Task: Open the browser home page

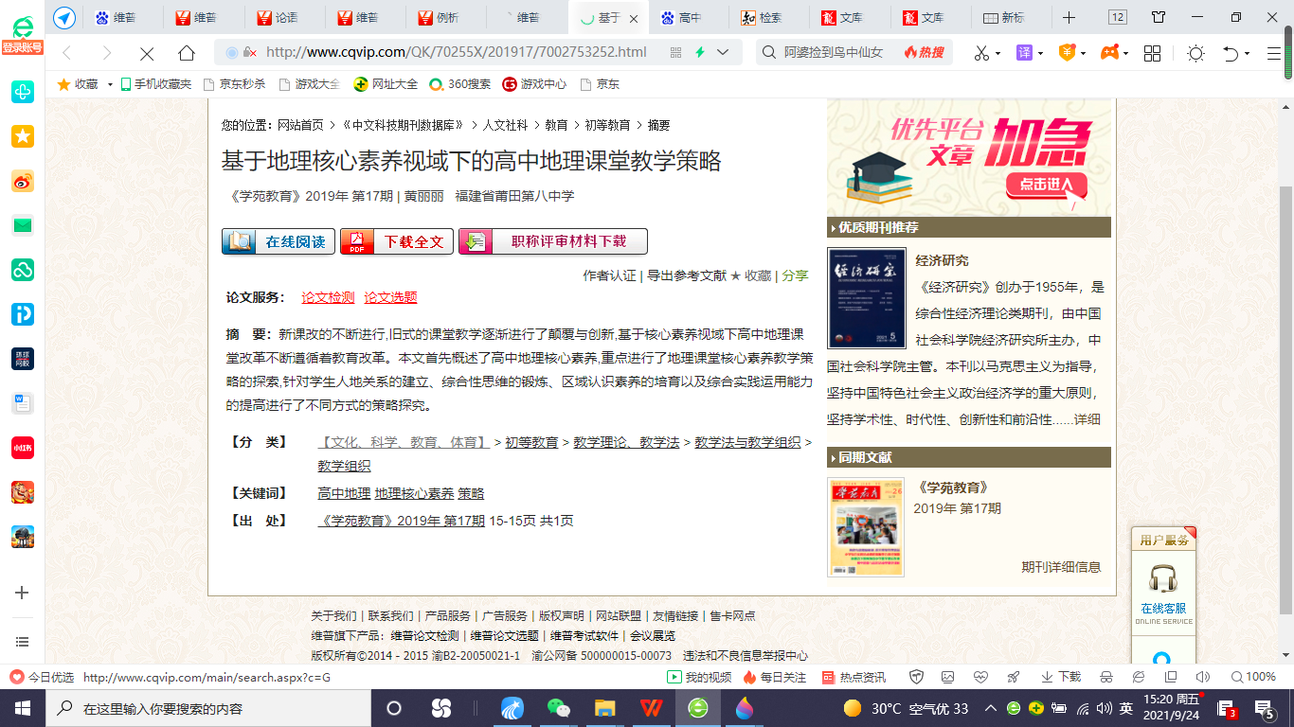Action: click(x=187, y=53)
